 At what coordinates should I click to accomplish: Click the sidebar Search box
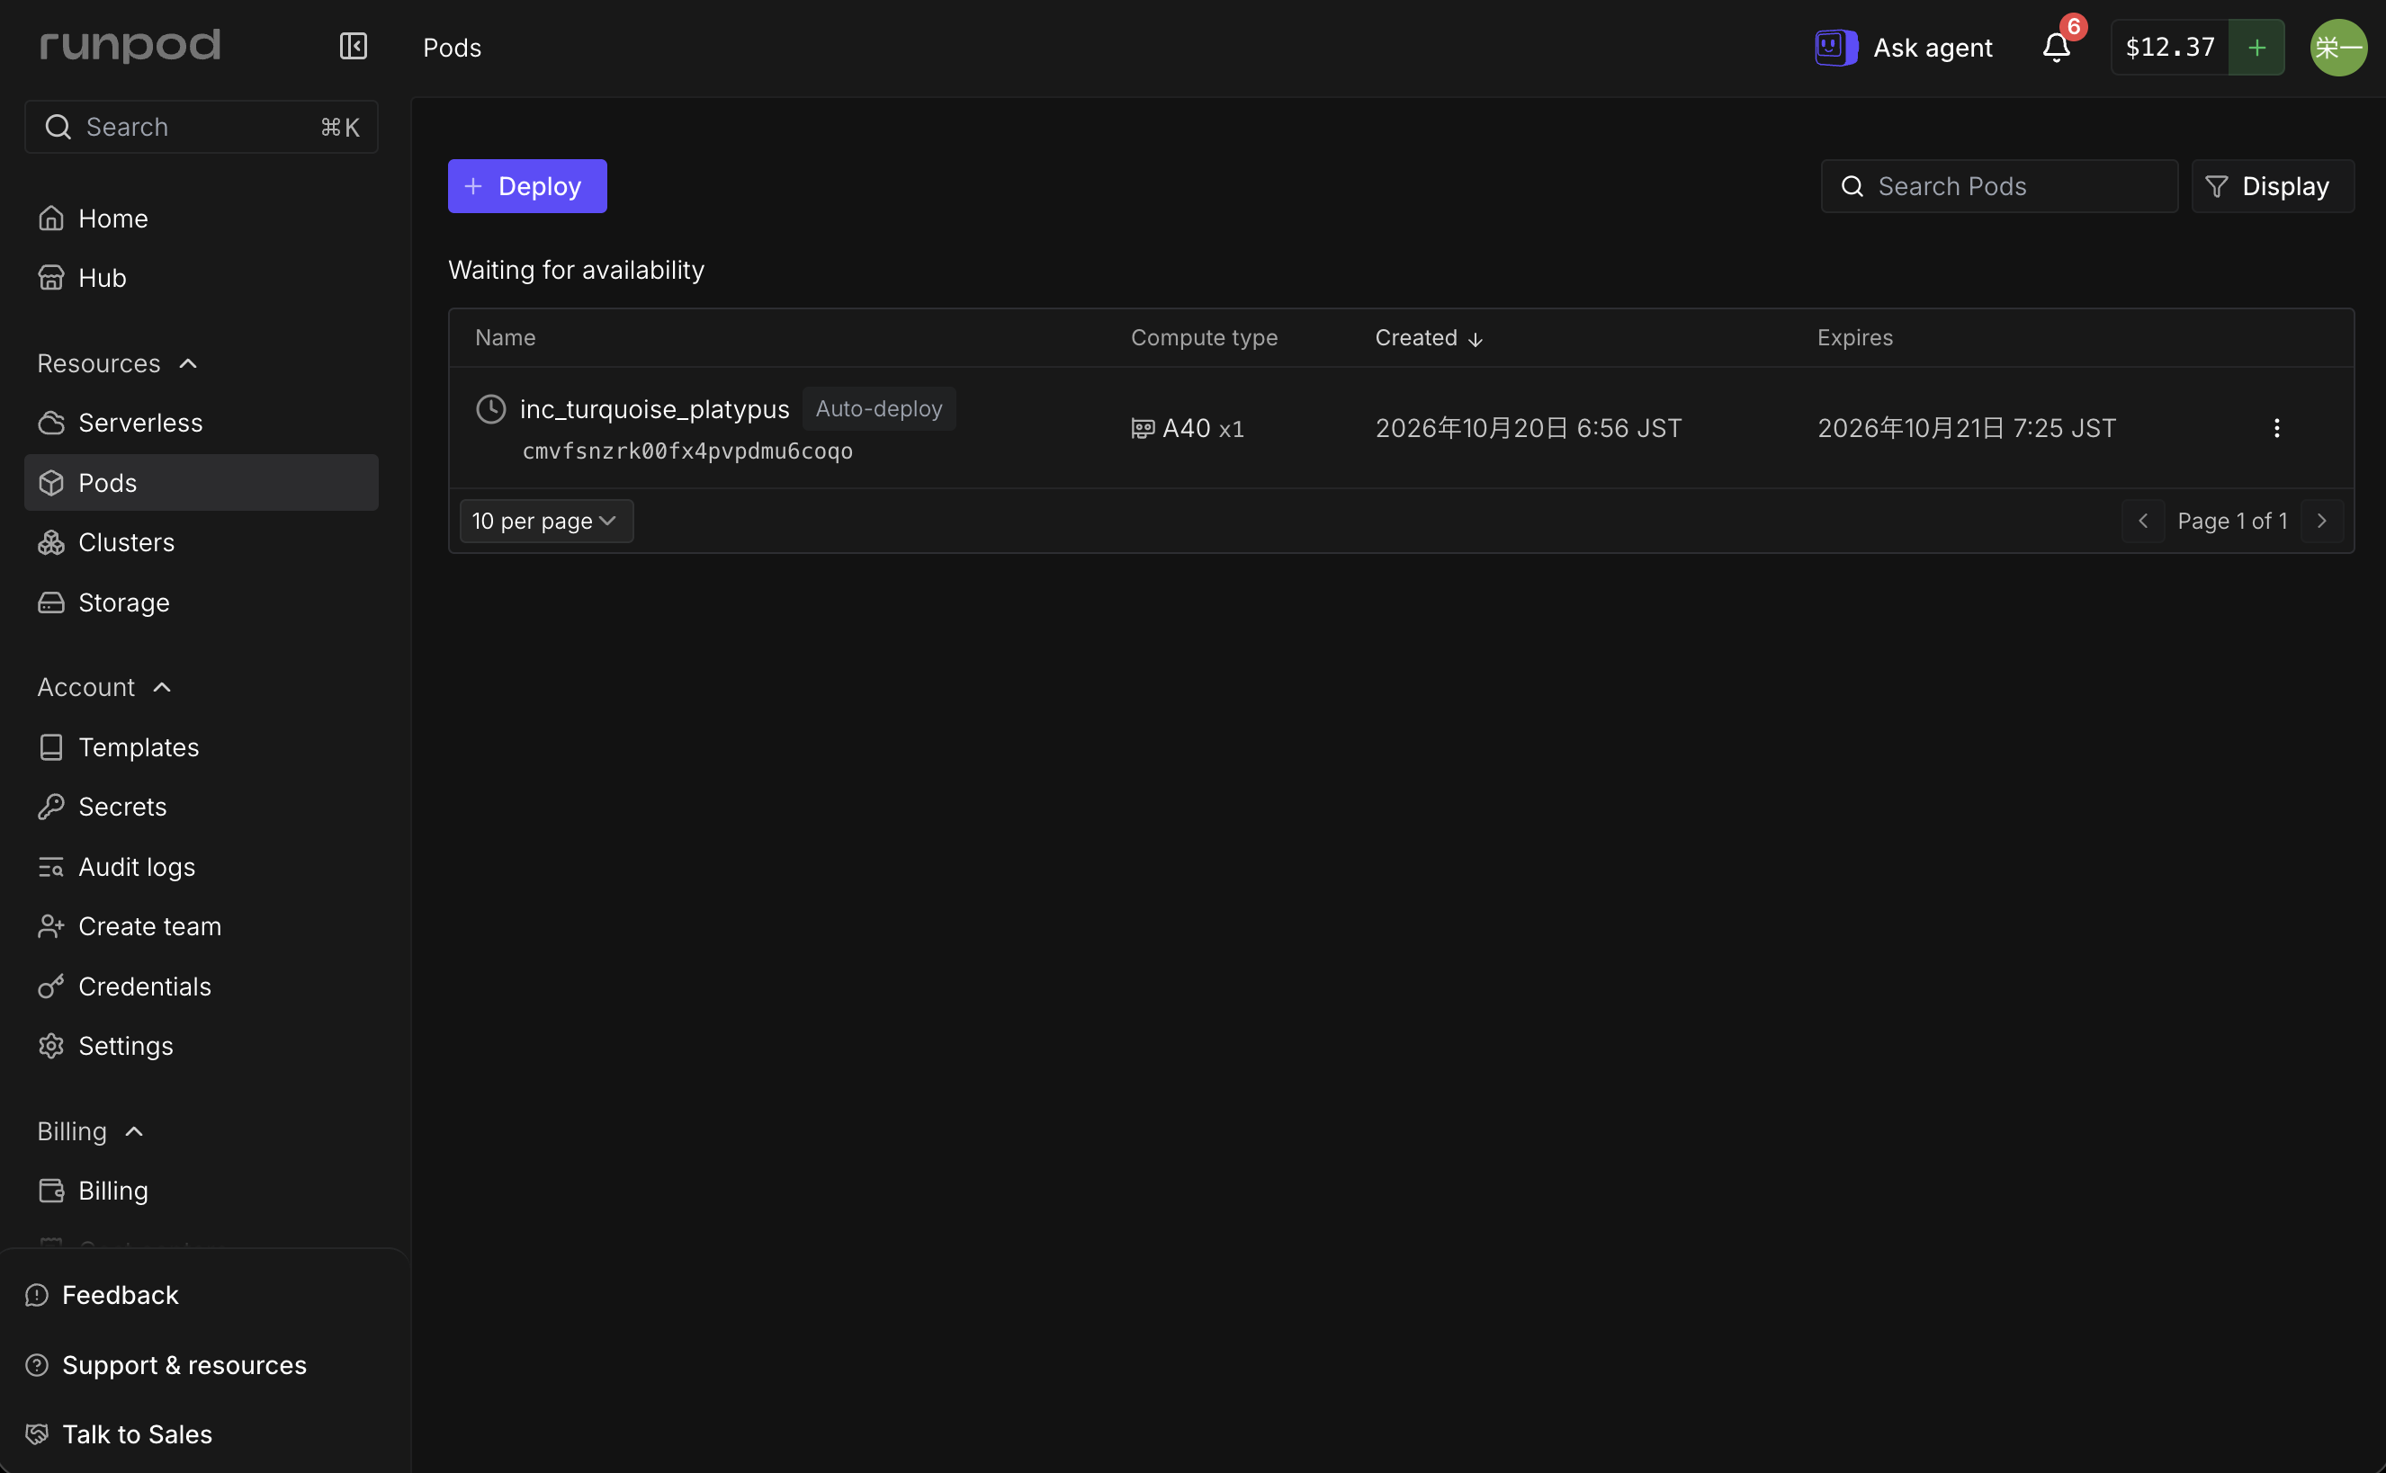pyautogui.click(x=201, y=127)
